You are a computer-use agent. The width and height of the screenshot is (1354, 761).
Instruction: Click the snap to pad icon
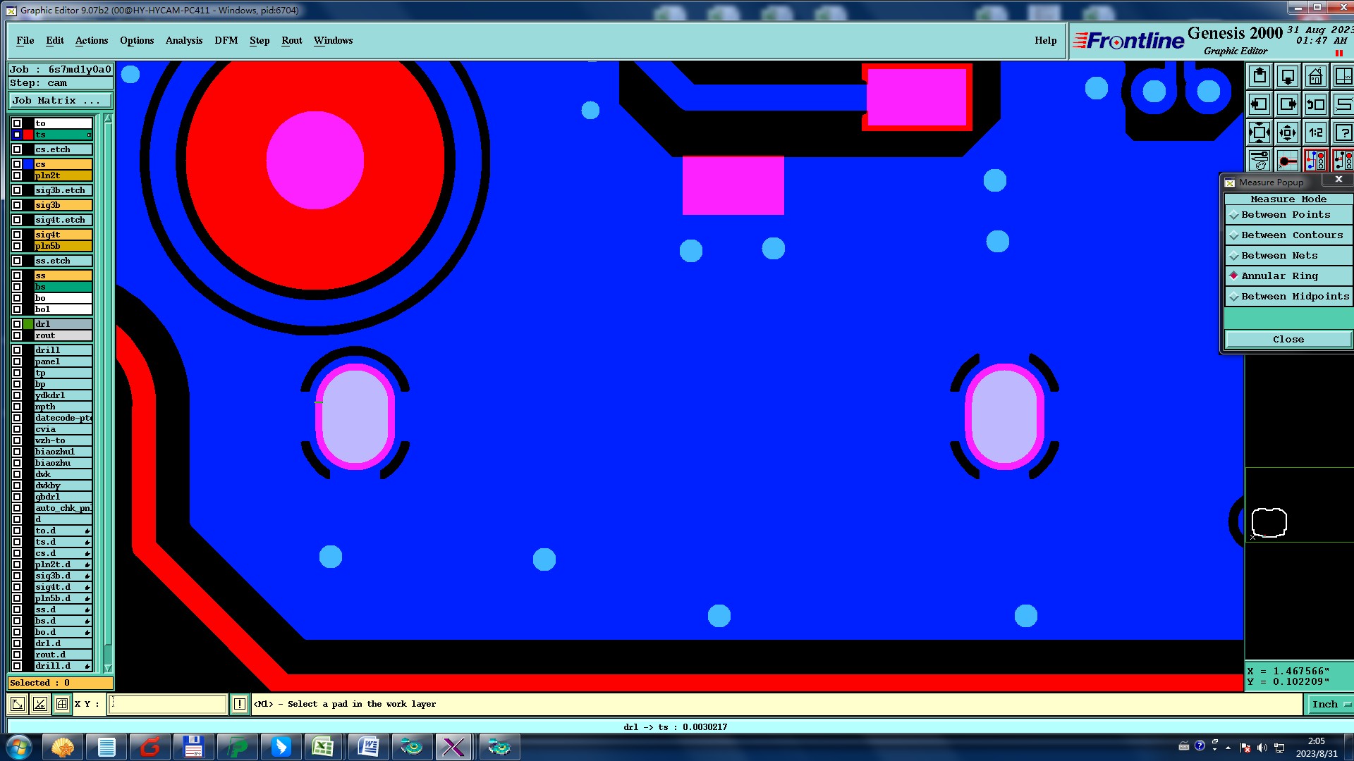point(1287,161)
